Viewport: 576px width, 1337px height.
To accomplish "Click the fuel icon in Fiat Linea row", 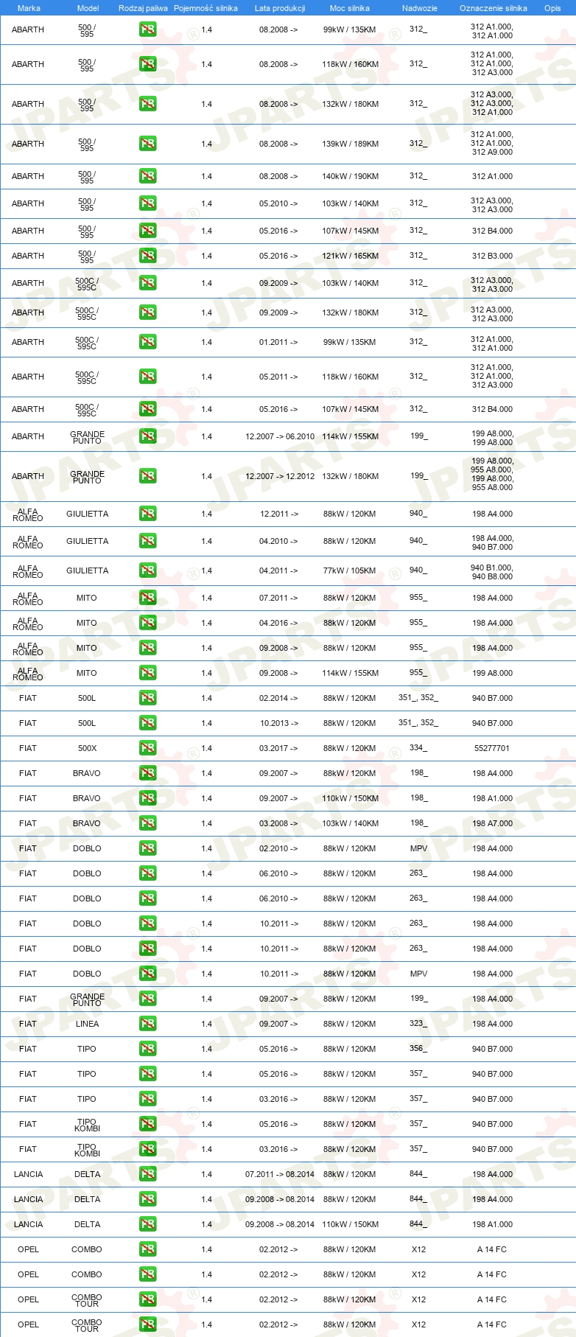I will [x=148, y=1024].
